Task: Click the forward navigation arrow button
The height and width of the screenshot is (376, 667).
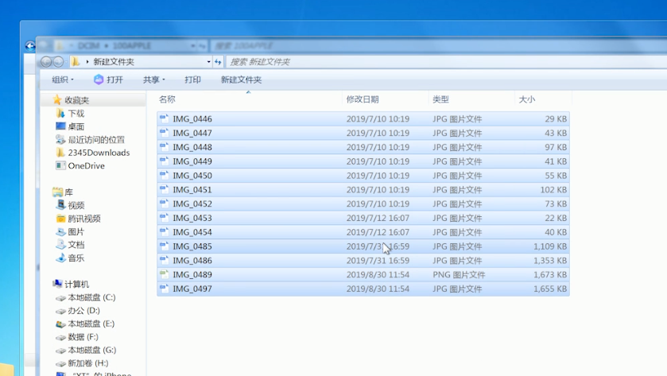Action: [58, 62]
